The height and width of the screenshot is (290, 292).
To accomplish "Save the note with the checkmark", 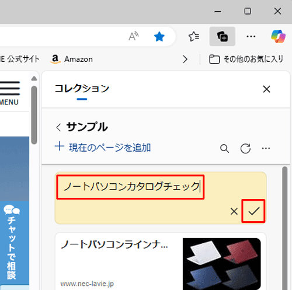I will (x=253, y=211).
